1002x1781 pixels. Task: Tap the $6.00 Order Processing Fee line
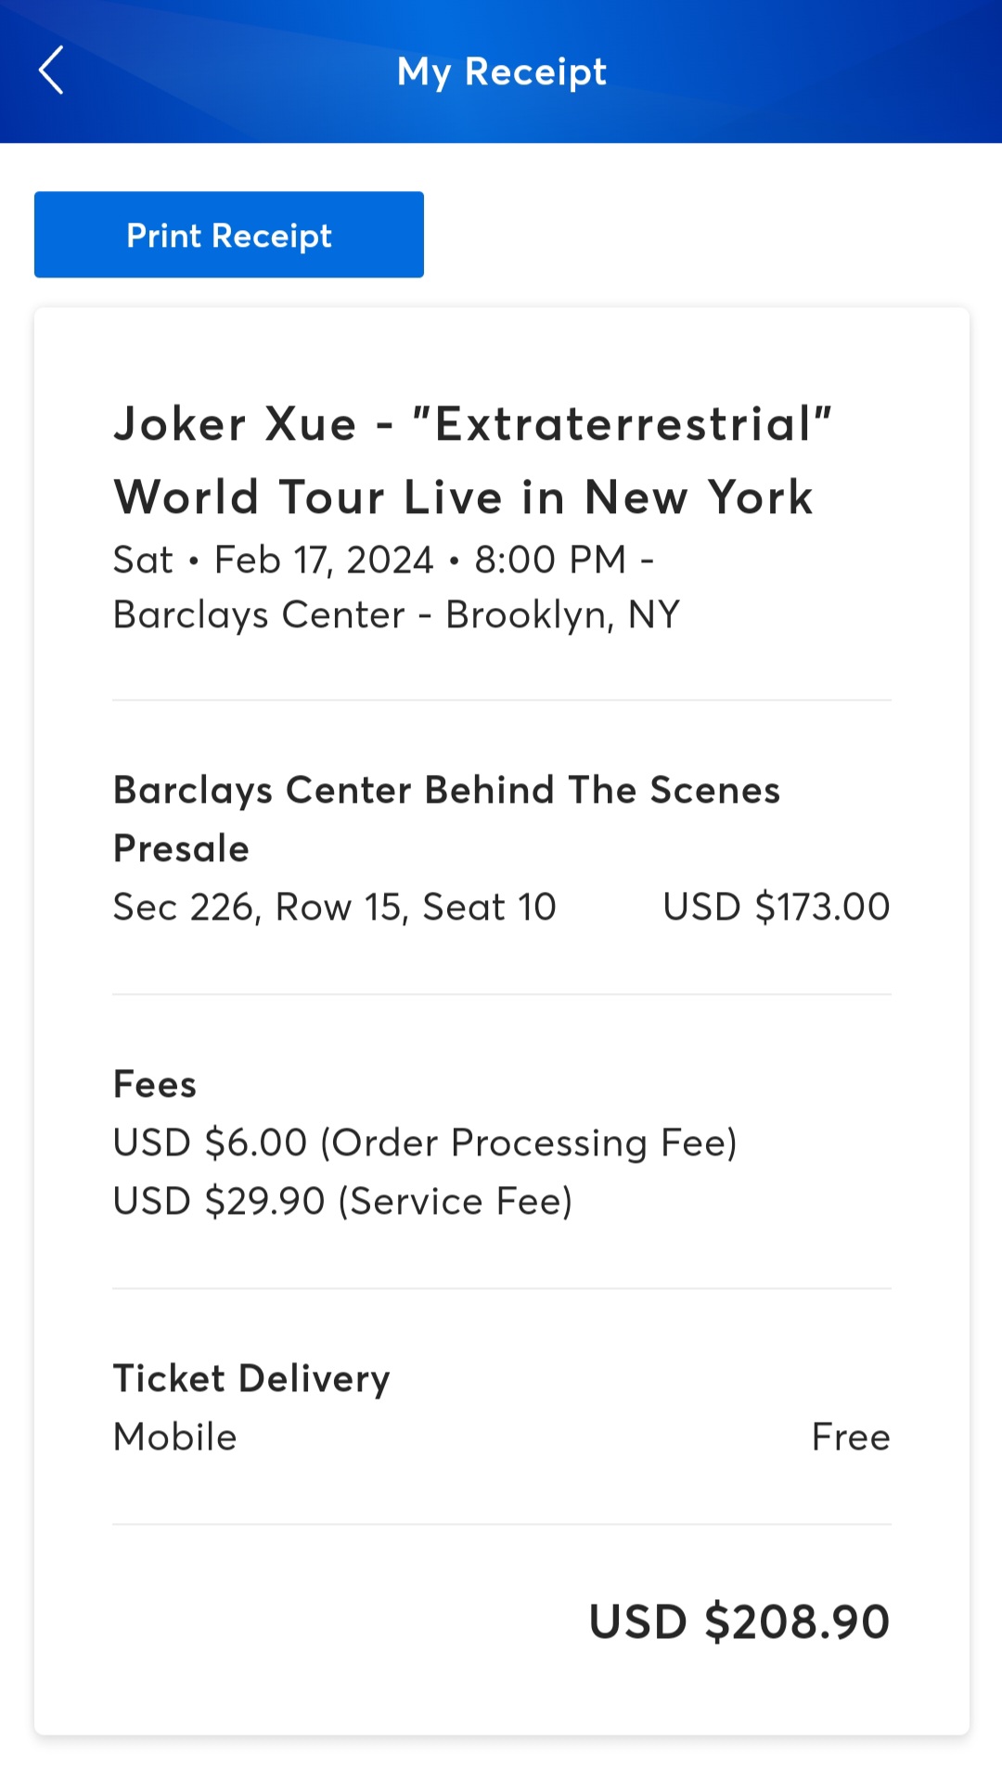click(424, 1142)
